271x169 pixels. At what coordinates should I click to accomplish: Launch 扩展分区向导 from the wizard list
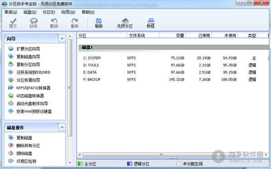28,49
